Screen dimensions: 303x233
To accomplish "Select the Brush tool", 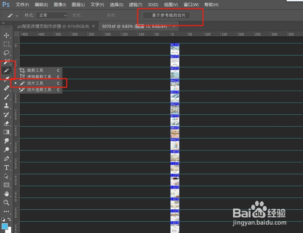I will click(x=7, y=97).
